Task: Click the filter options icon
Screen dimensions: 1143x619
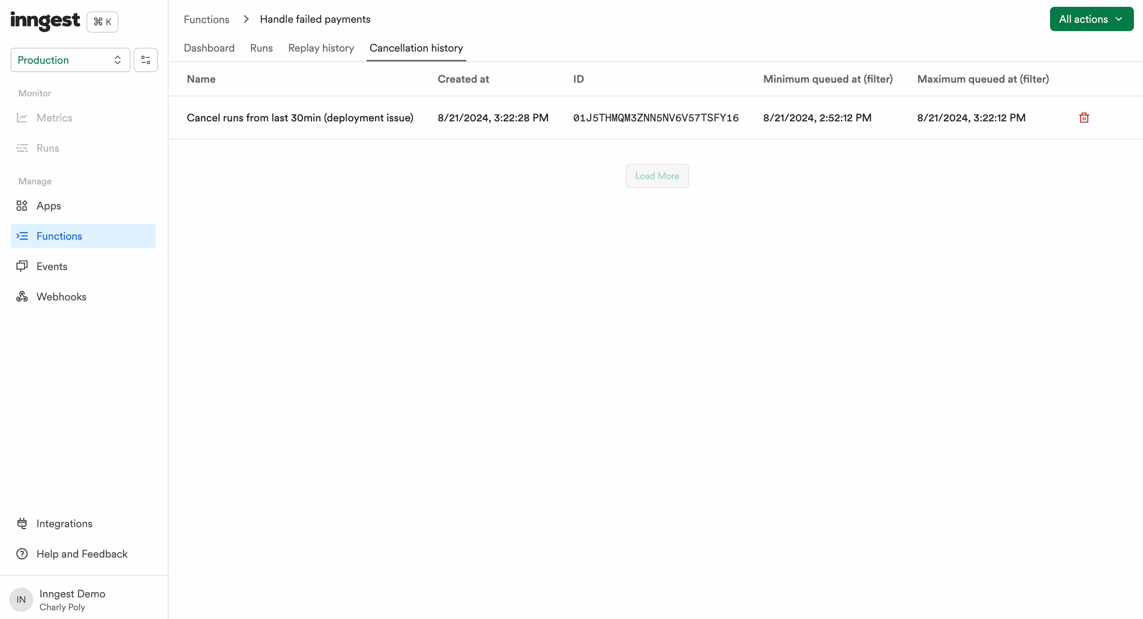Action: (146, 60)
